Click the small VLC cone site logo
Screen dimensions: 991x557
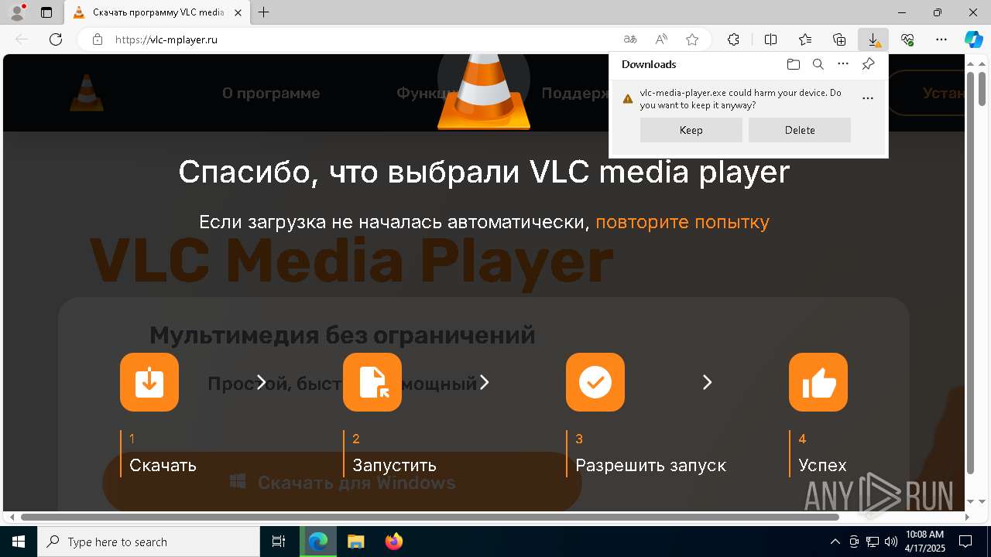87,92
